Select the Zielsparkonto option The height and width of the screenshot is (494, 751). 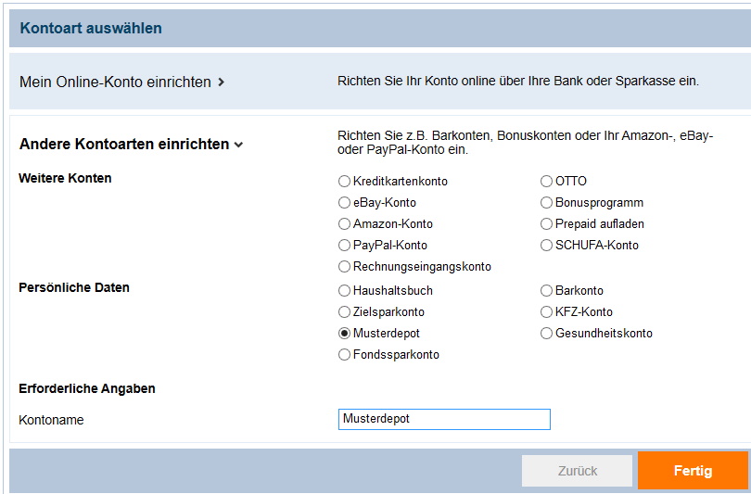[x=344, y=312]
